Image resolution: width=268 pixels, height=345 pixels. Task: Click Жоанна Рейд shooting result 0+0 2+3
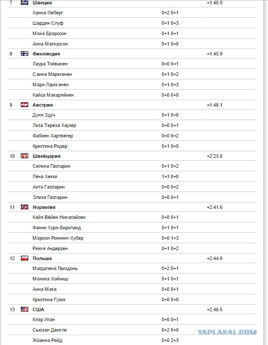point(170,340)
